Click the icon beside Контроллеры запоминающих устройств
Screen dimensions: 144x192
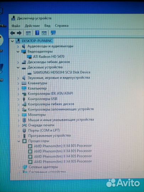click(24, 110)
